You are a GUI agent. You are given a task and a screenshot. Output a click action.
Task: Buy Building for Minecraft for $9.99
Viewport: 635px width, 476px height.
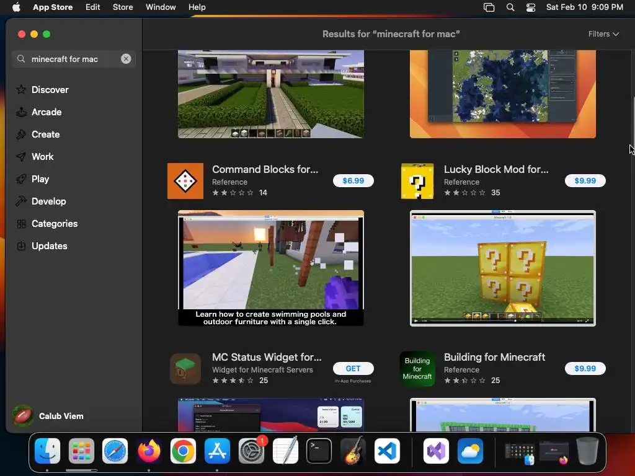pos(585,368)
